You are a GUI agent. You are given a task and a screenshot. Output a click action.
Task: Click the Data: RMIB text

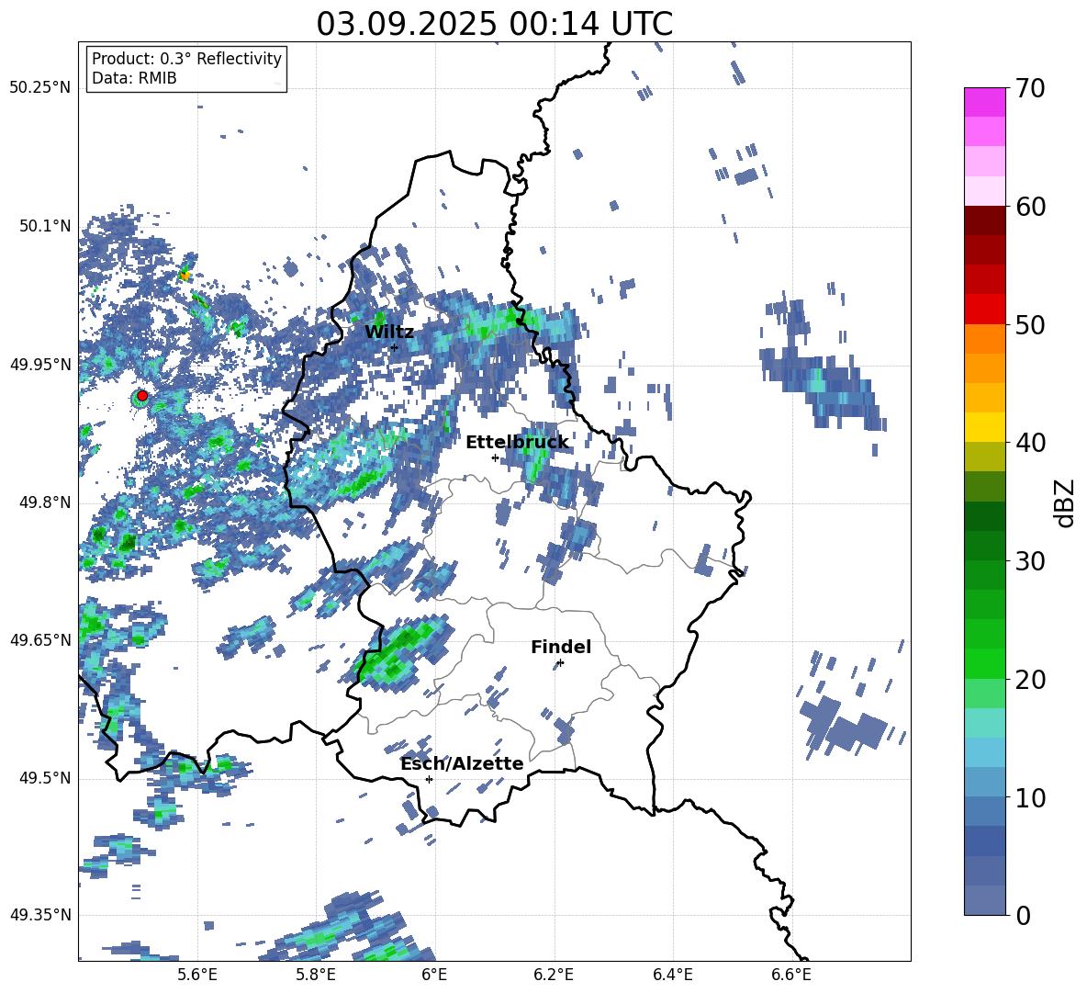[x=134, y=78]
